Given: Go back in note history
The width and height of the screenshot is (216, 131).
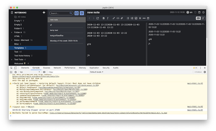Looking at the screenshot, I should pos(90,18).
